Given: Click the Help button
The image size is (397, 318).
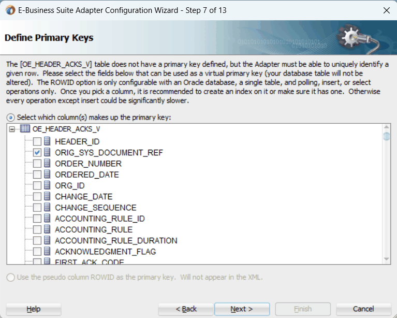Looking at the screenshot, I should 34,309.
